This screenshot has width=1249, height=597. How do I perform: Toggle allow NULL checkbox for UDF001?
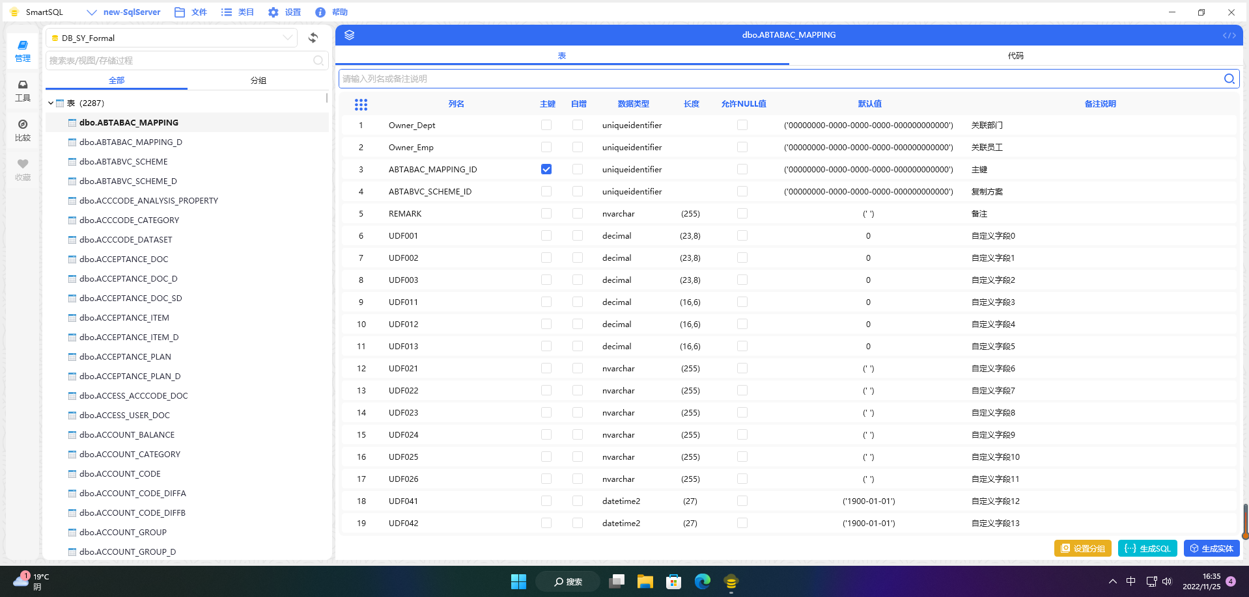(x=742, y=235)
